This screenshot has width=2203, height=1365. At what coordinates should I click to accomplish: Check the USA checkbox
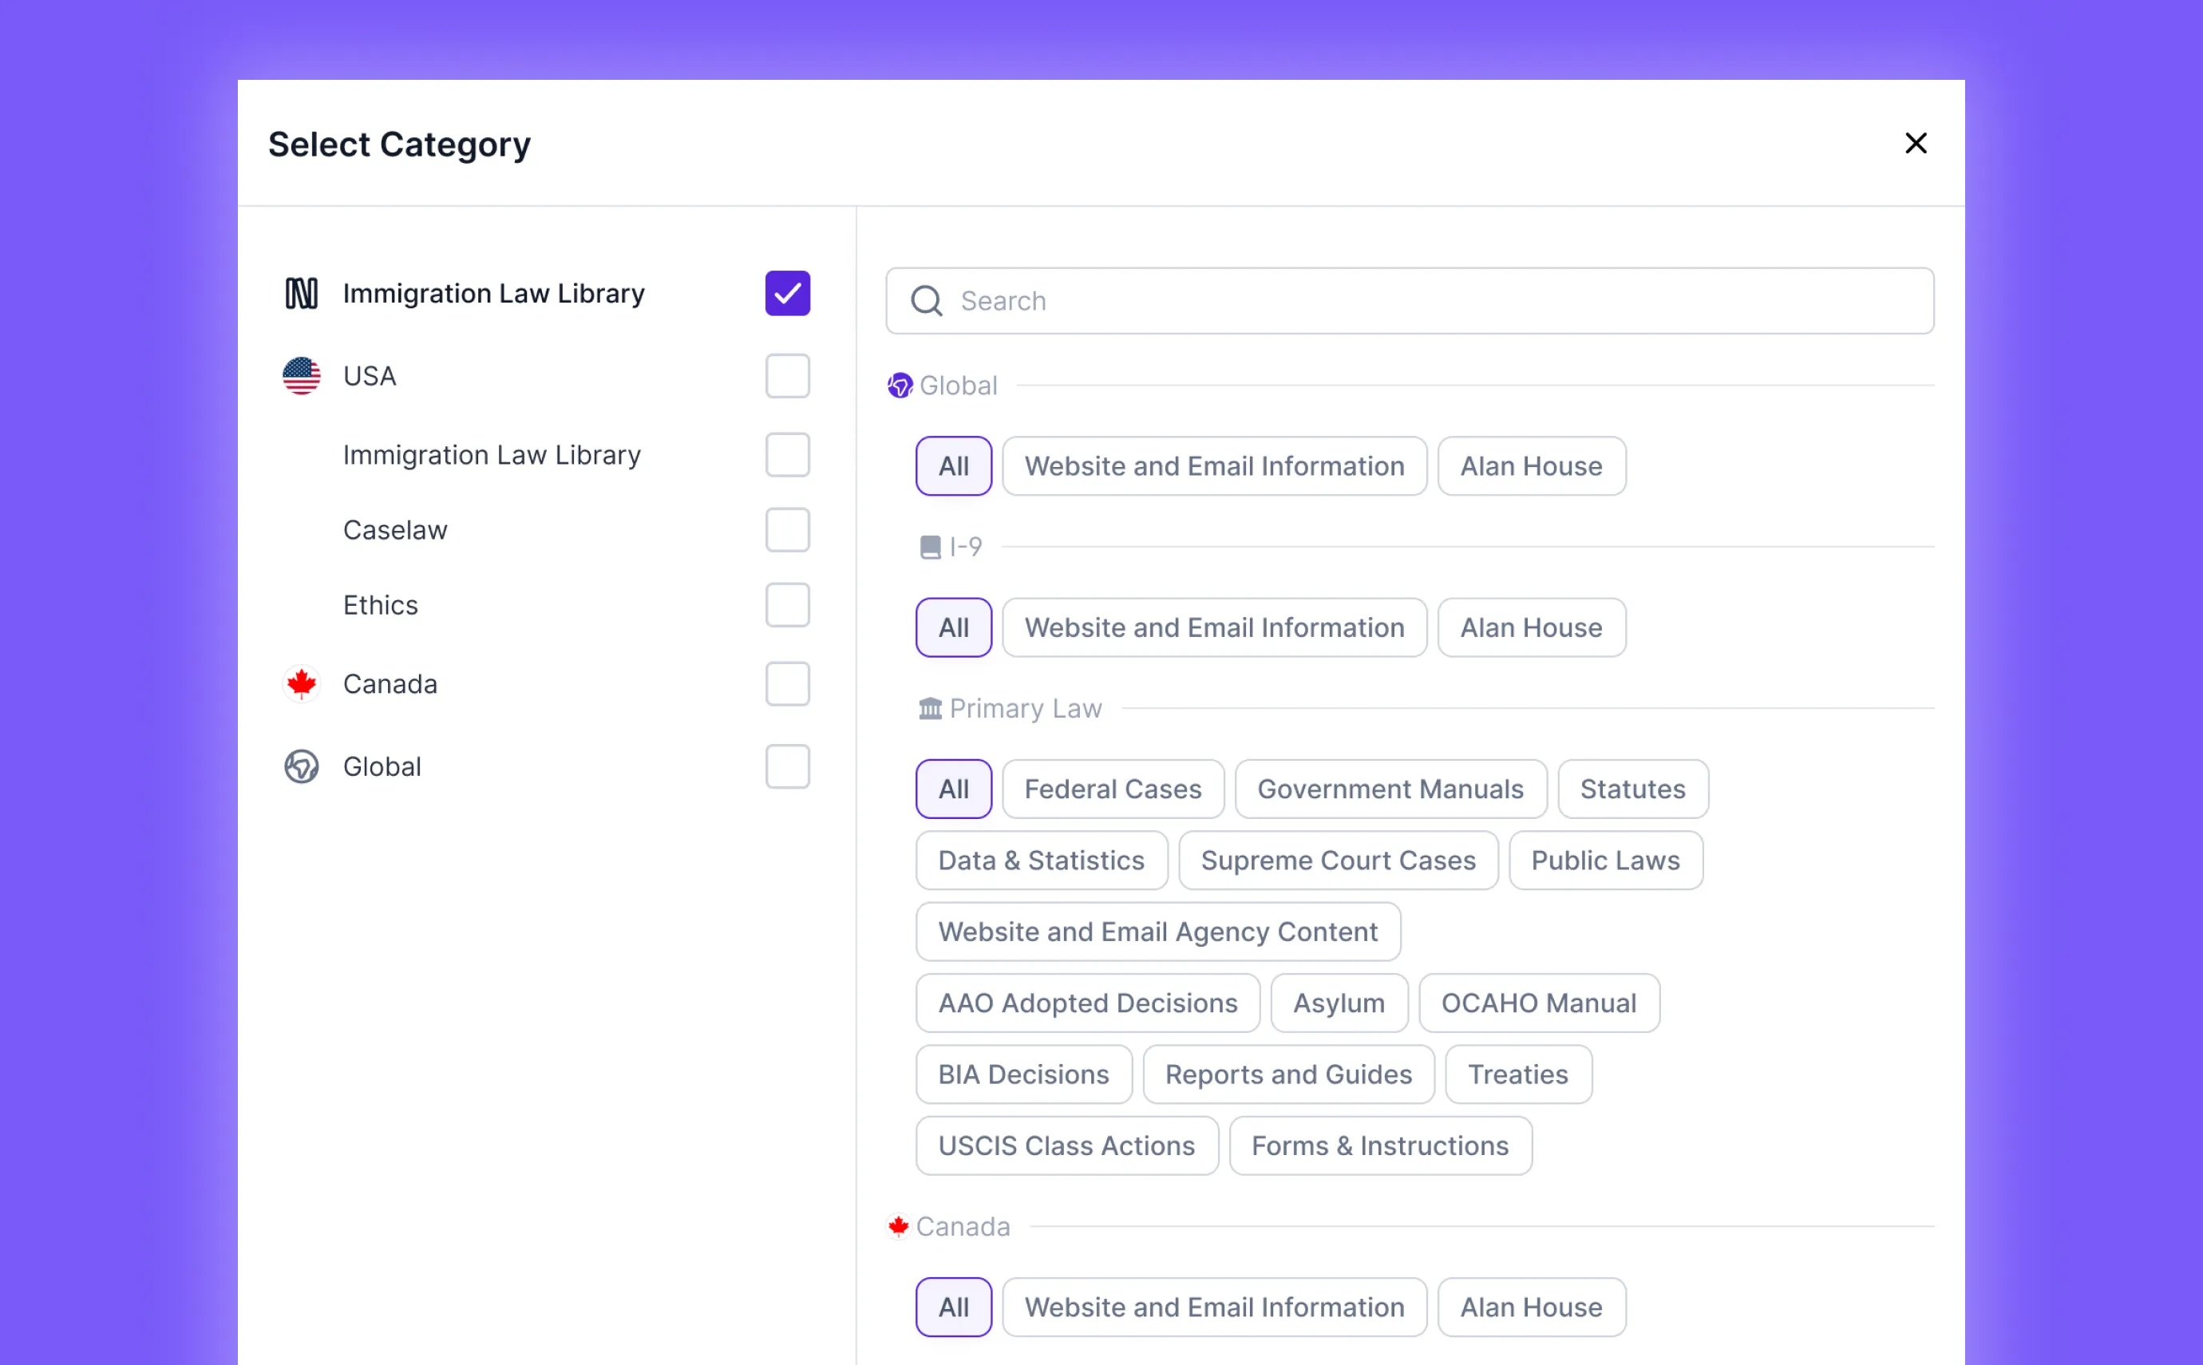point(787,375)
